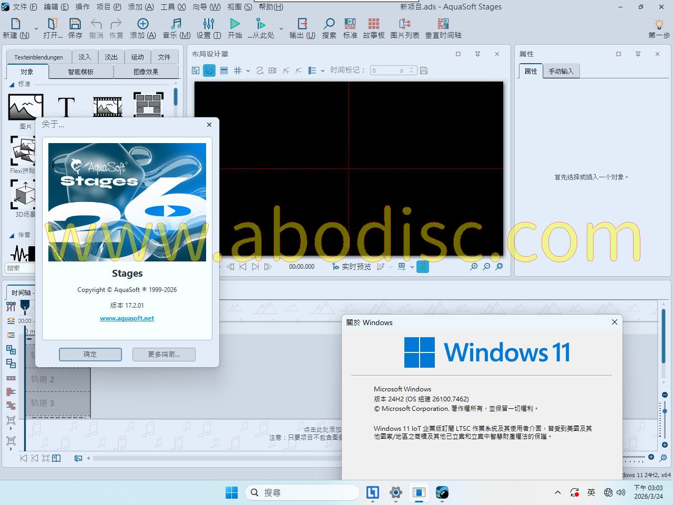
Task: Select the Text object in the toolbox
Action: tap(66, 107)
